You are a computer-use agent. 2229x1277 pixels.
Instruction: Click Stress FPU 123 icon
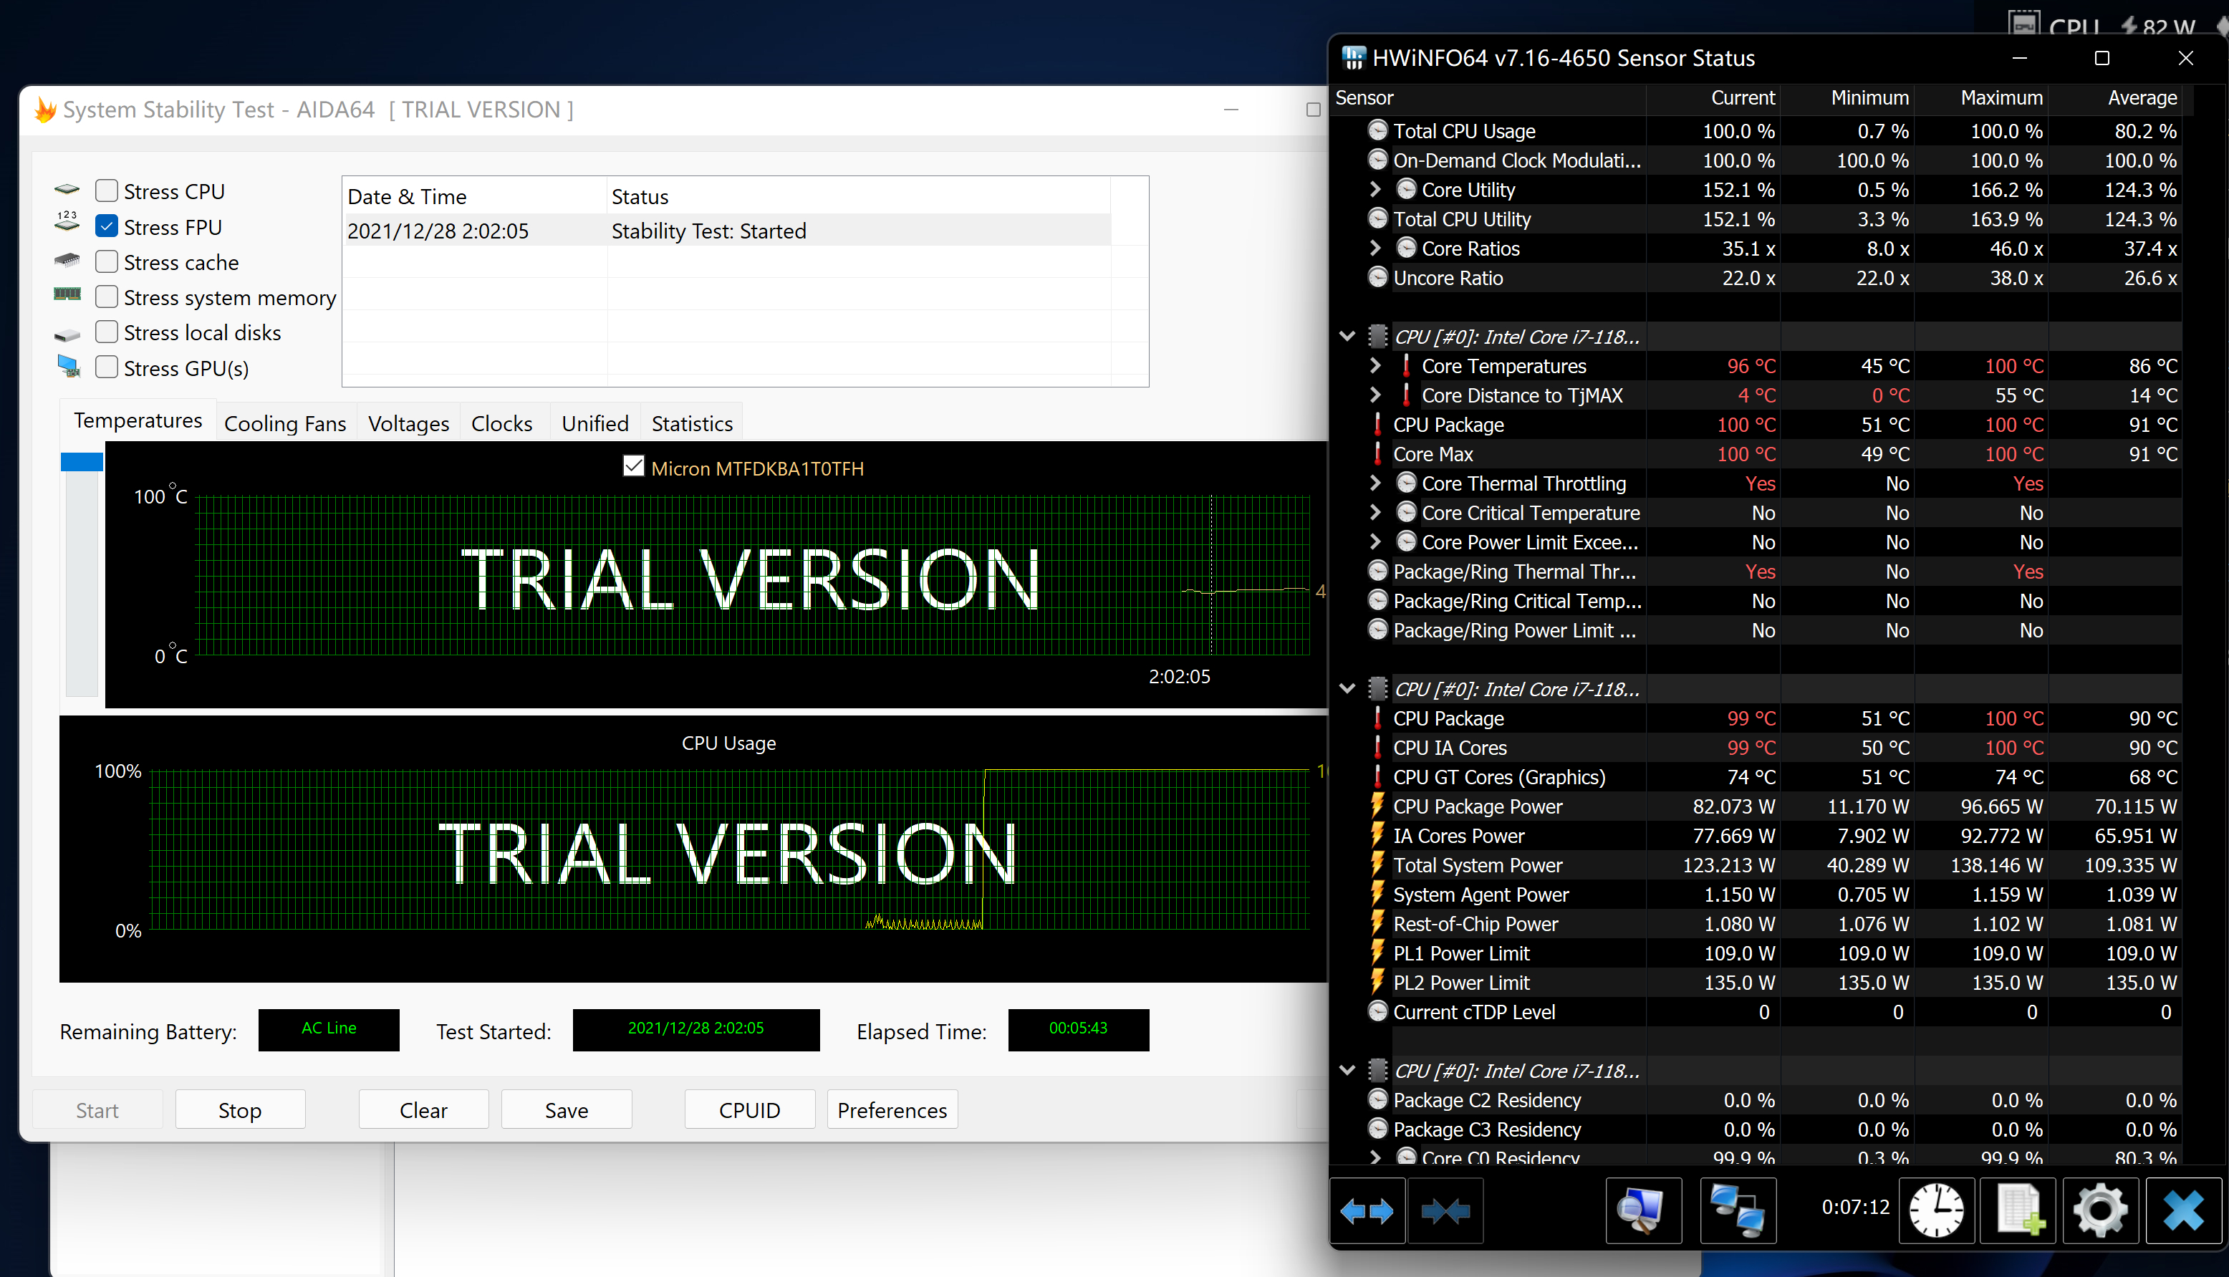(67, 221)
